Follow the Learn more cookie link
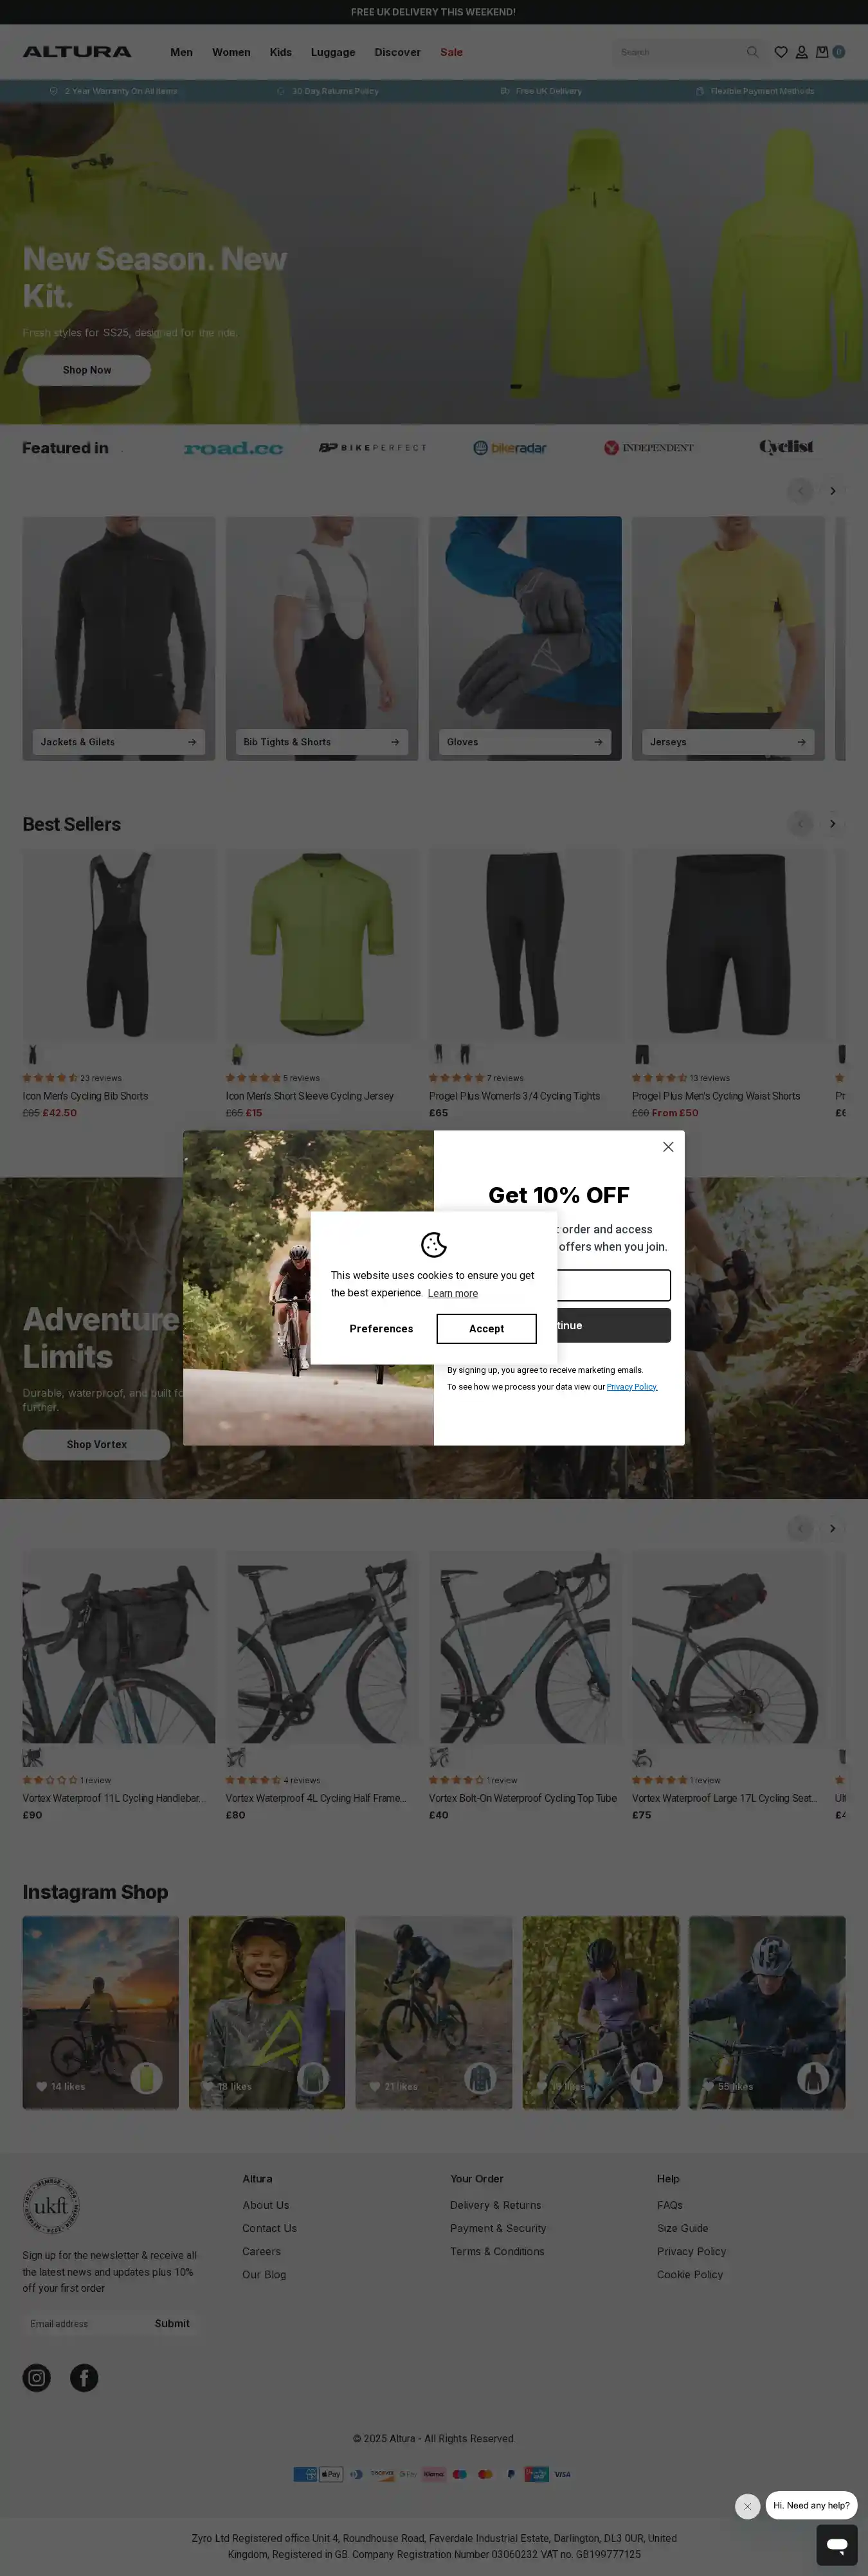868x2576 pixels. [x=453, y=1293]
